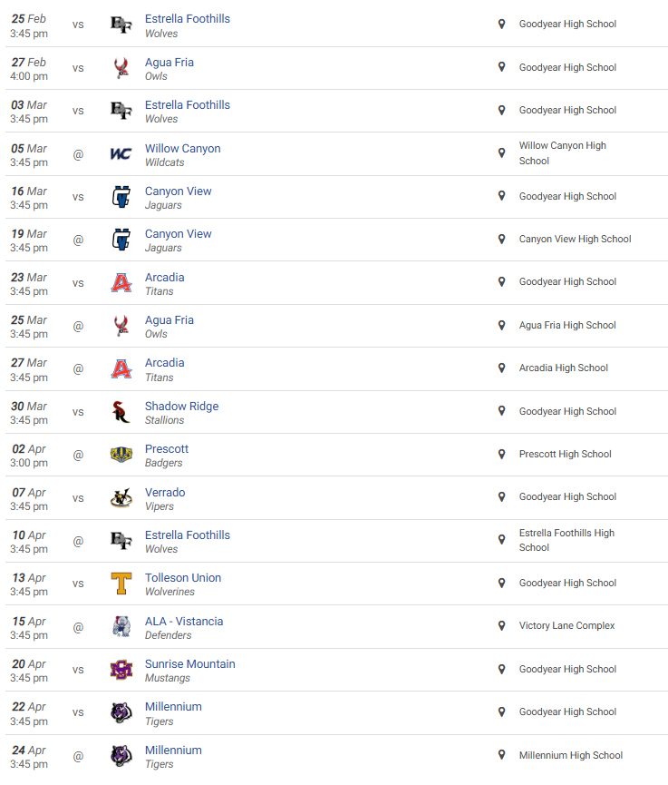668x785 pixels.
Task: Click the Willow Canyon Wildcats WC logo
Action: [x=121, y=153]
